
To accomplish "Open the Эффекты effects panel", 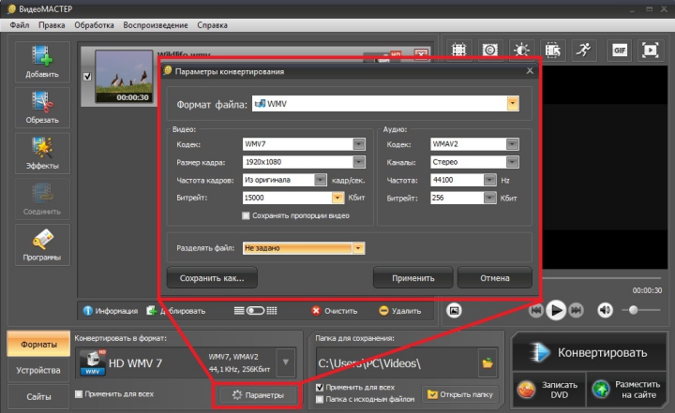I will (x=42, y=154).
